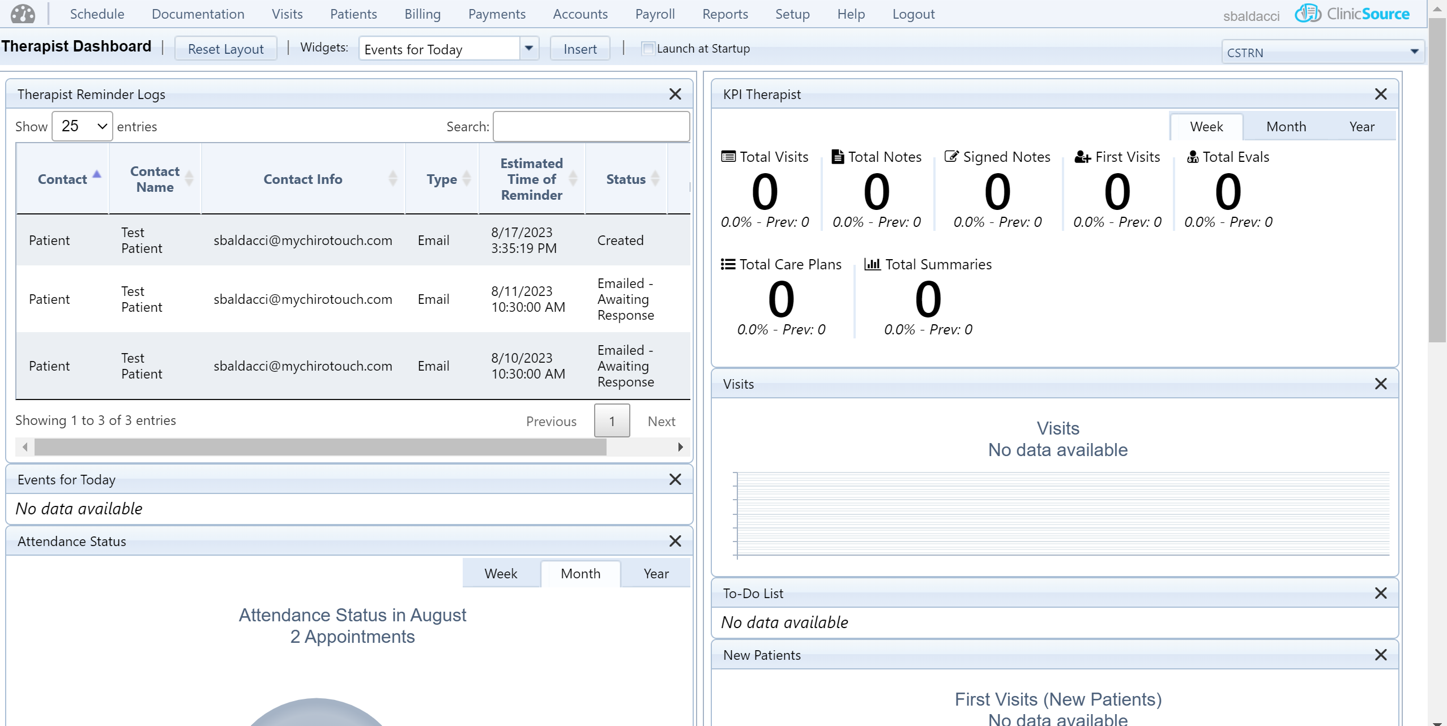Open the Widgets dropdown arrow
The width and height of the screenshot is (1447, 726).
(528, 48)
